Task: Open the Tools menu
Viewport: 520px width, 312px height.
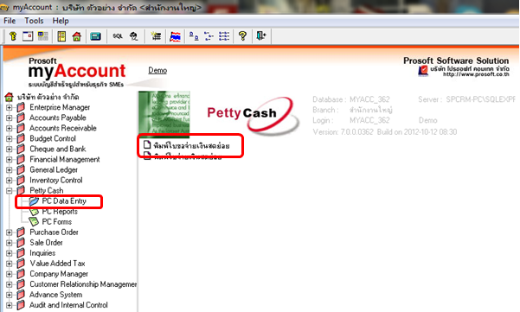Action: coord(34,21)
